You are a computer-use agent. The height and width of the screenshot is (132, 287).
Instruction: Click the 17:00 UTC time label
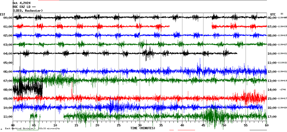click(272, 117)
